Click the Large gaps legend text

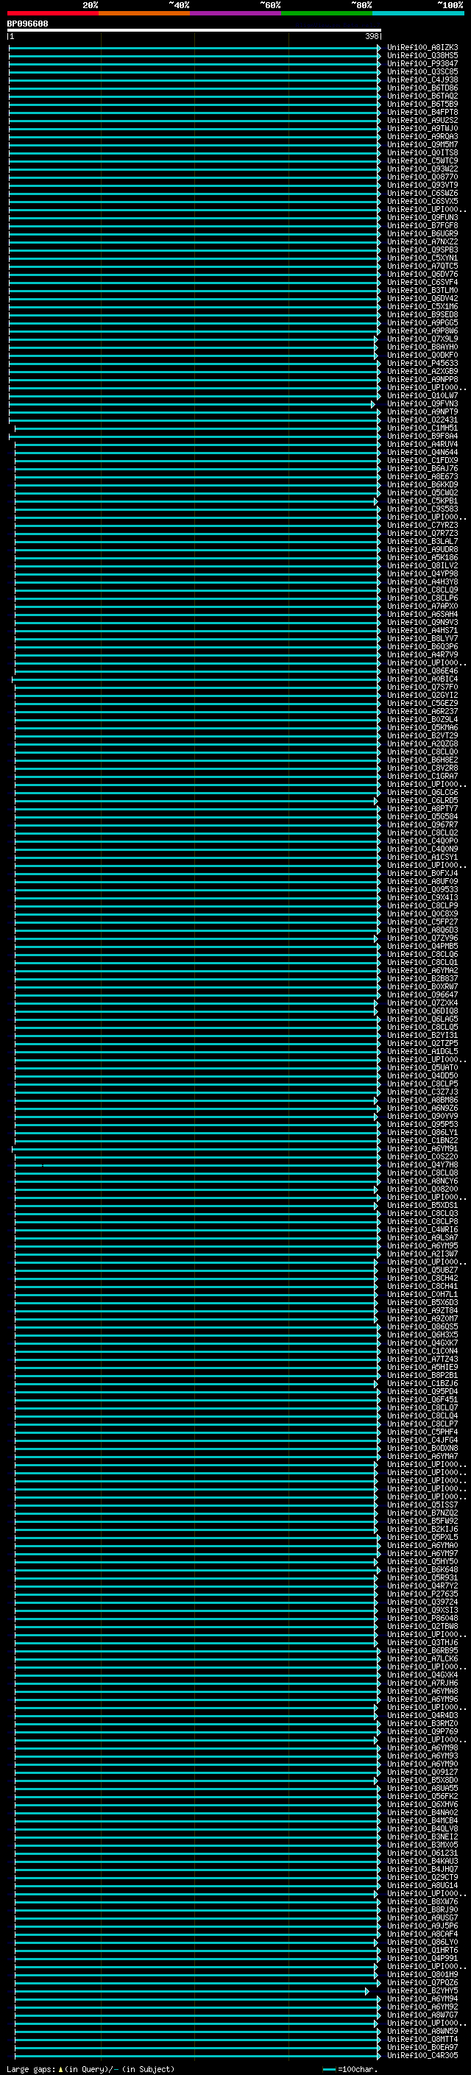tap(91, 2069)
